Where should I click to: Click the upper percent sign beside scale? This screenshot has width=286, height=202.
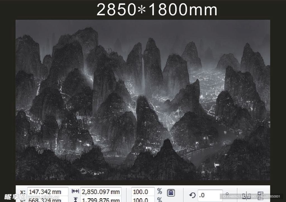point(159,191)
